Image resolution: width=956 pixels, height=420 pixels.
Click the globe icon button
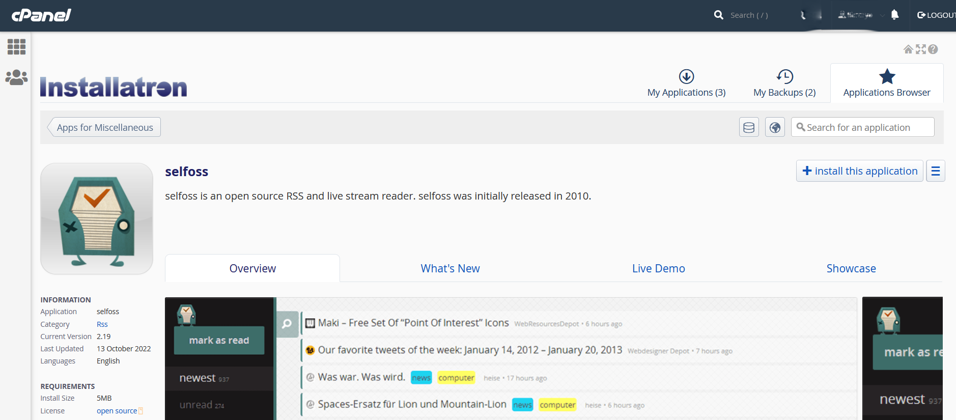coord(775,127)
